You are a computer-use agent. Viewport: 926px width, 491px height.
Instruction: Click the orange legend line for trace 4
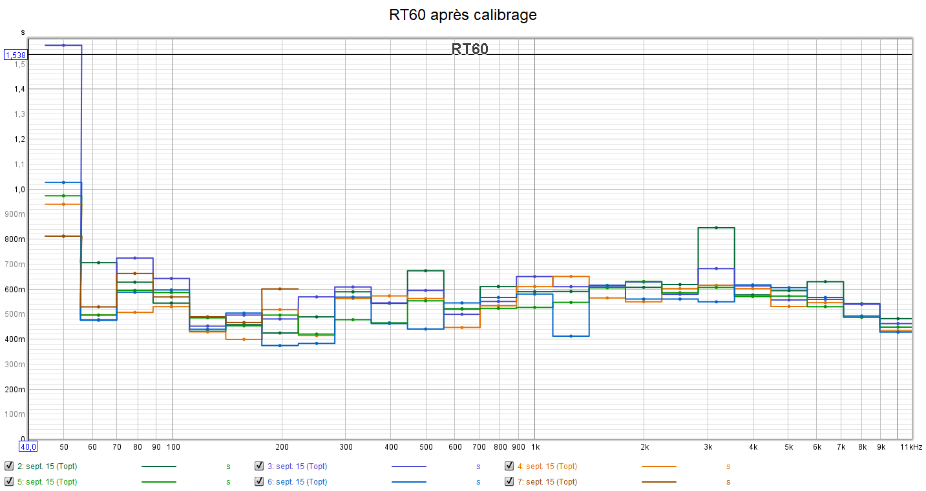658,466
